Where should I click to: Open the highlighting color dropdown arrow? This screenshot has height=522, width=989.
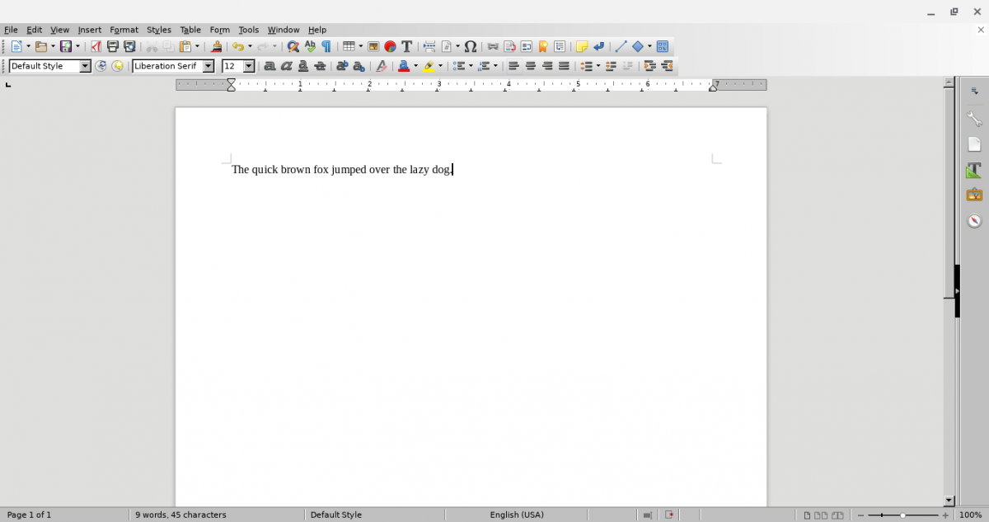pos(440,66)
